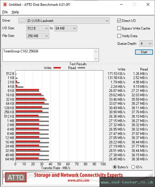
Task: Click the 38.27 MB/s read value for 64 KB
Action: [139, 104]
